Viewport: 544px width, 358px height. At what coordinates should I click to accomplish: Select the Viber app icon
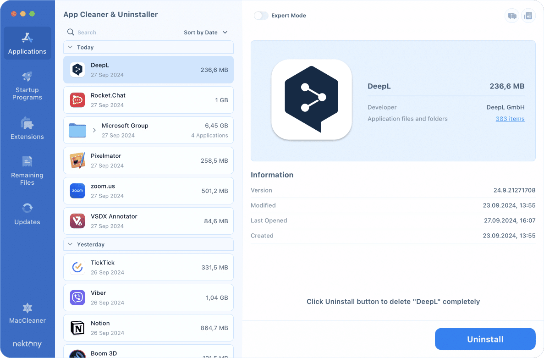click(x=77, y=297)
